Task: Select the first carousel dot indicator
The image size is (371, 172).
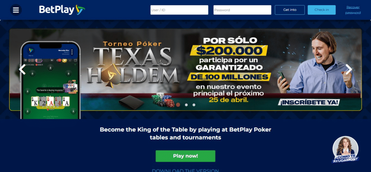Action: [x=178, y=105]
